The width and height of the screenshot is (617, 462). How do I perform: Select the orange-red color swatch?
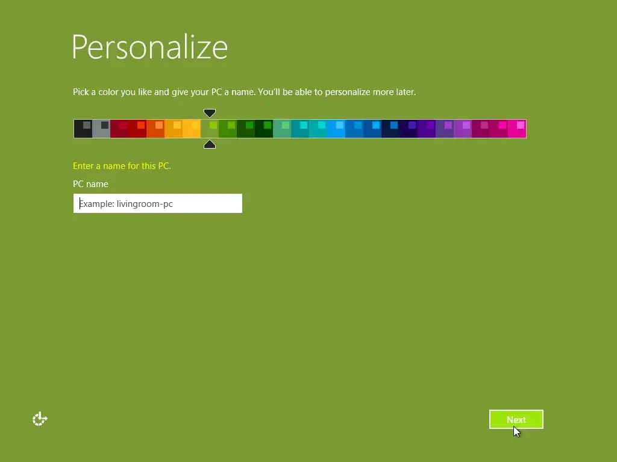[x=155, y=129]
